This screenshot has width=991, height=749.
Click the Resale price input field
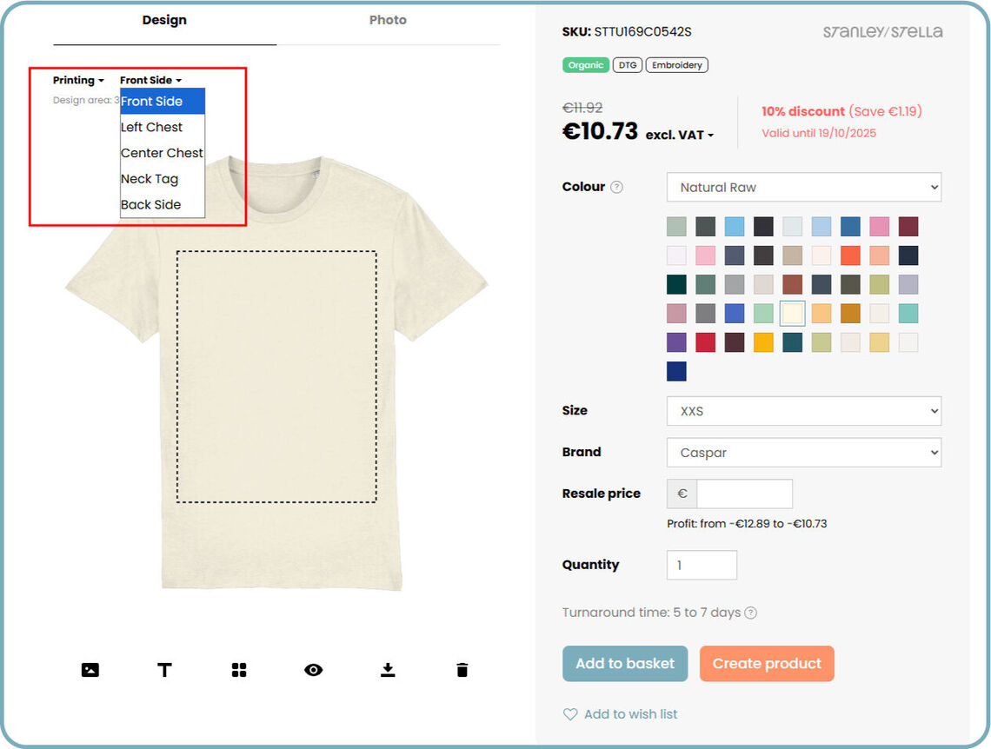coord(744,494)
